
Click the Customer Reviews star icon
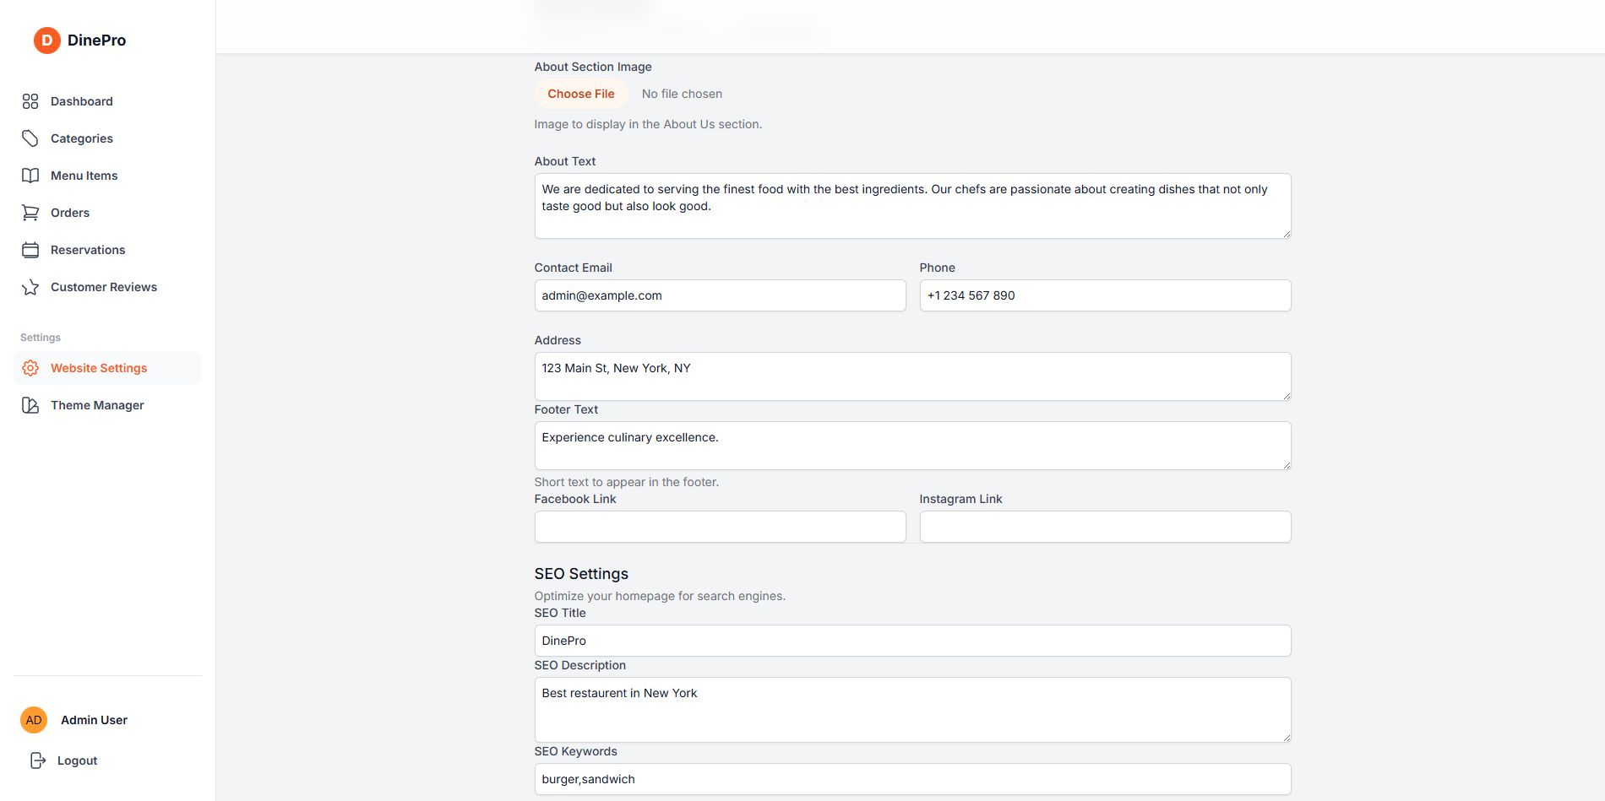click(30, 287)
